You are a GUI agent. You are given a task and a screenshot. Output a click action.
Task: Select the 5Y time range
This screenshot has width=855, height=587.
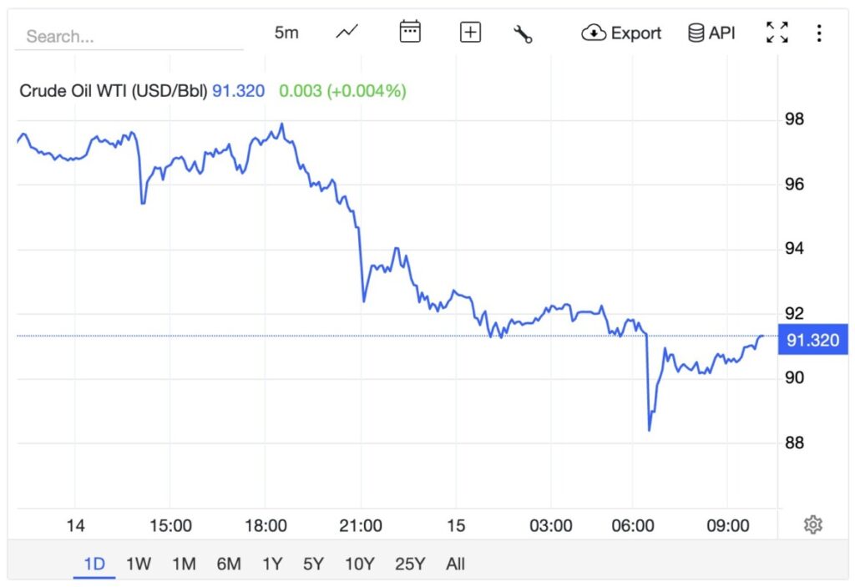(313, 564)
